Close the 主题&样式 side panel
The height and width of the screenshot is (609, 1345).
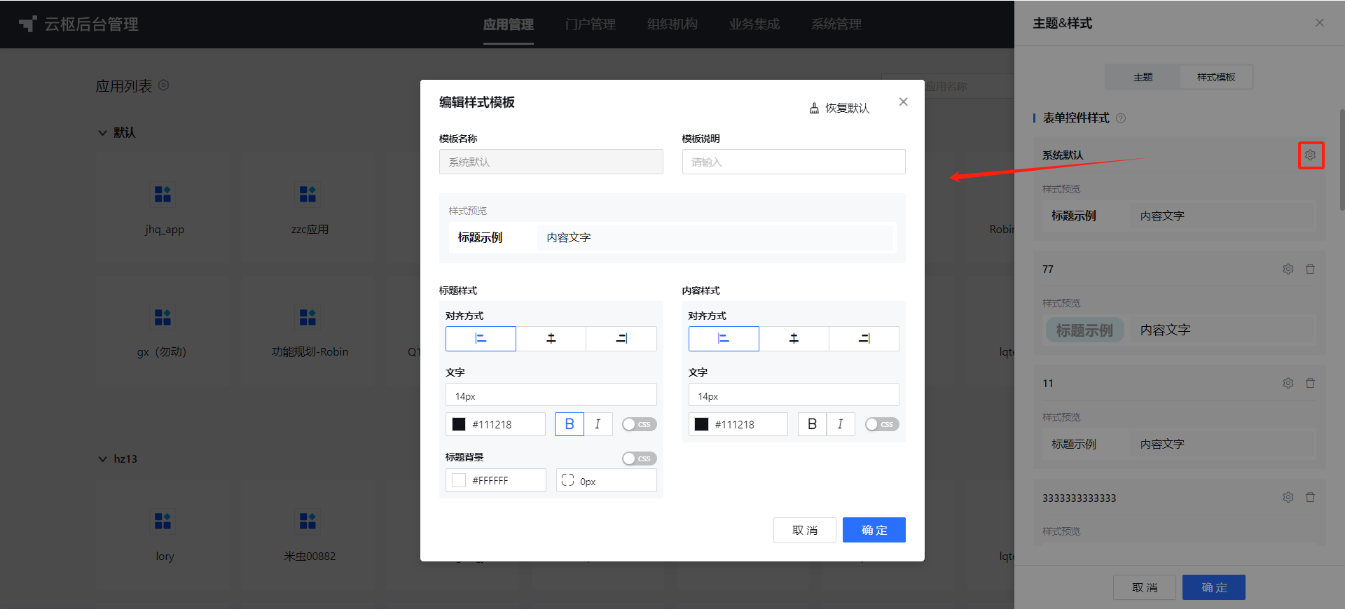point(1320,23)
